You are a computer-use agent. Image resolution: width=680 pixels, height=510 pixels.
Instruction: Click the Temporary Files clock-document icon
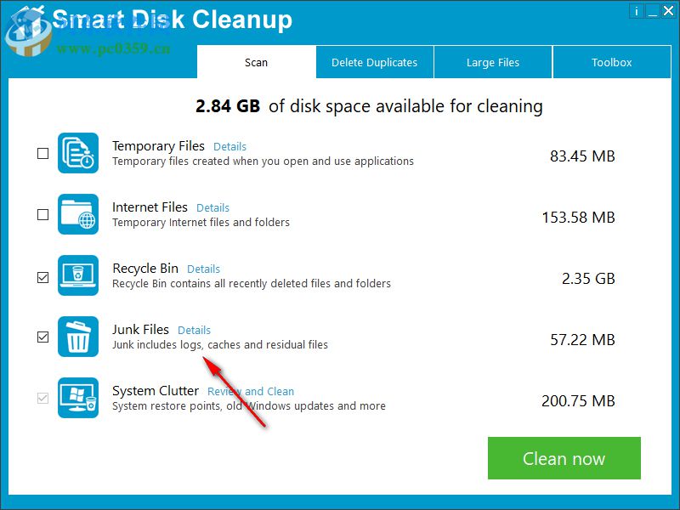click(78, 153)
